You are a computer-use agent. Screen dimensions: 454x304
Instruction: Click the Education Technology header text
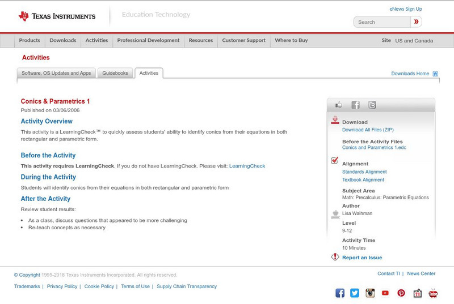155,14
